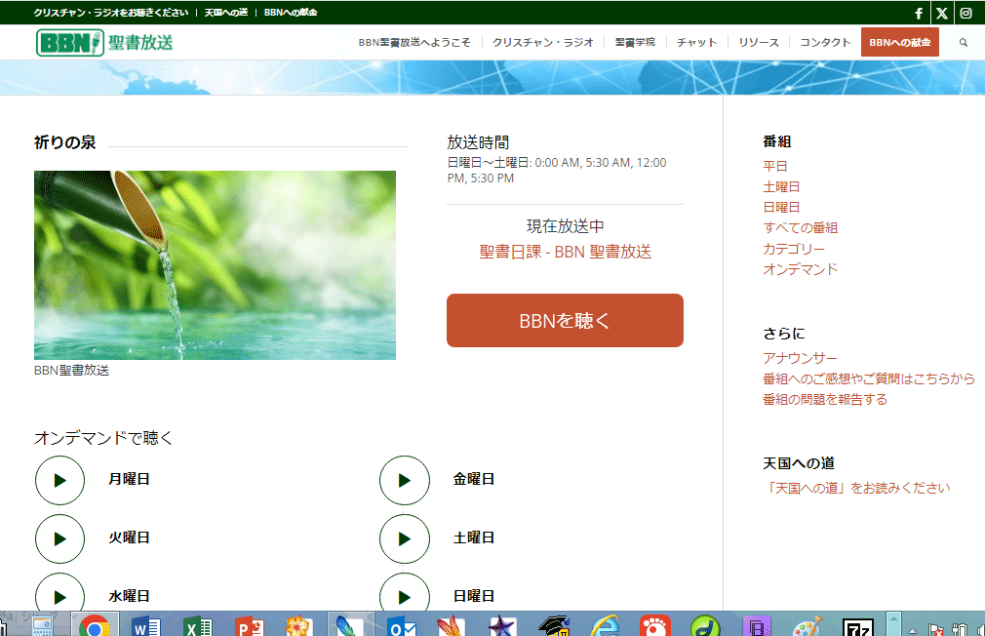
Task: Play the 土曜日 on-demand program
Action: tap(405, 538)
